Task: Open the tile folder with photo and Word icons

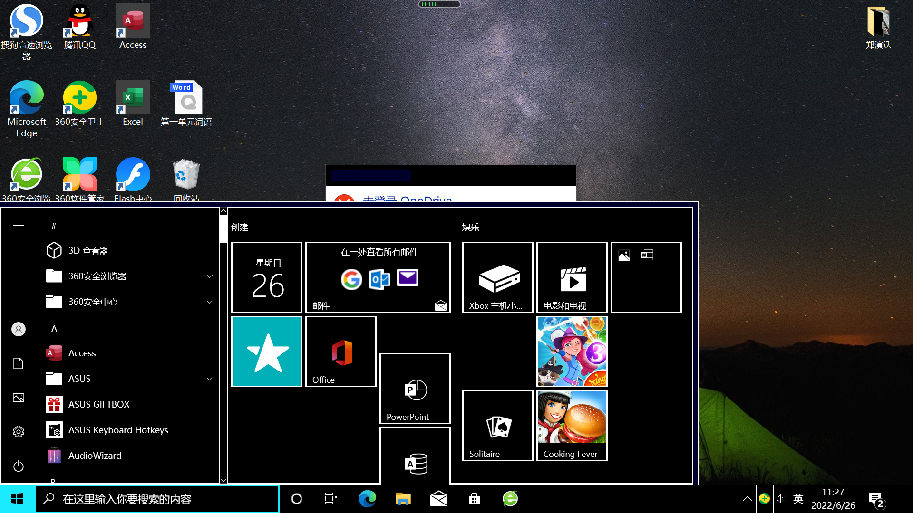Action: [646, 277]
